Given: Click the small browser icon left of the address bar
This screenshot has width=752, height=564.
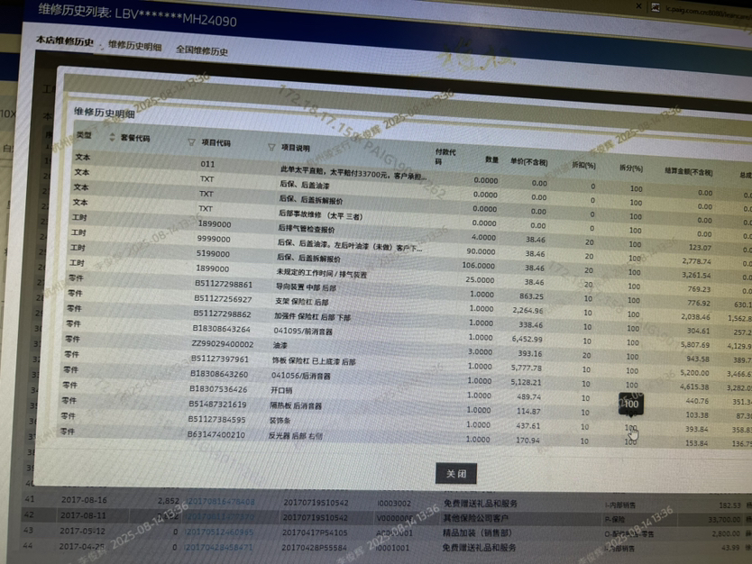Looking at the screenshot, I should (658, 6).
